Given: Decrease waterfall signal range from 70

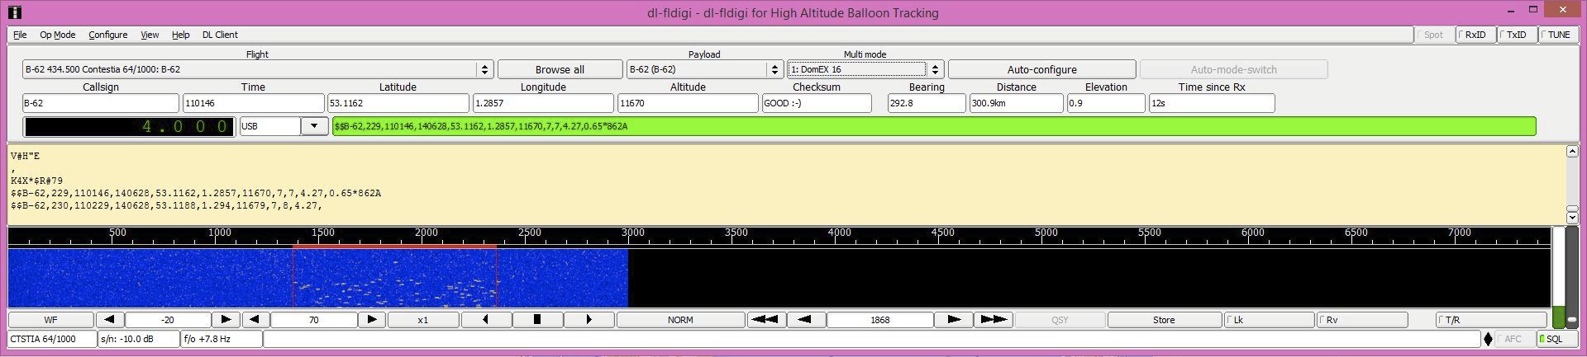Looking at the screenshot, I should point(255,319).
